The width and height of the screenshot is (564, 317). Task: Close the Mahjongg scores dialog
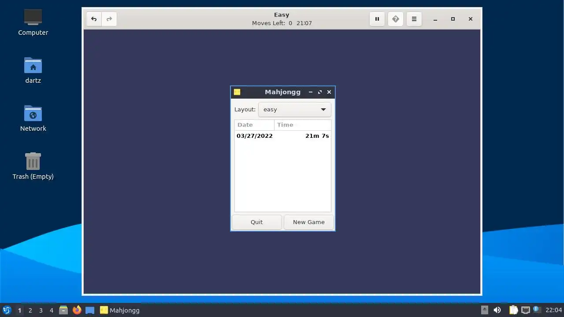(x=329, y=92)
